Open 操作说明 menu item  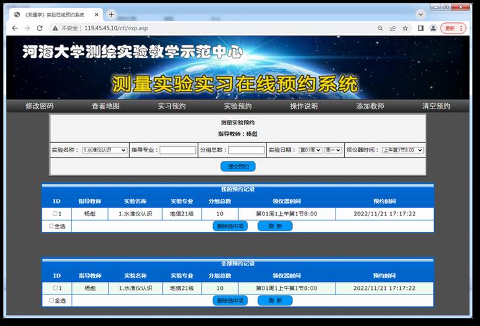pos(304,106)
